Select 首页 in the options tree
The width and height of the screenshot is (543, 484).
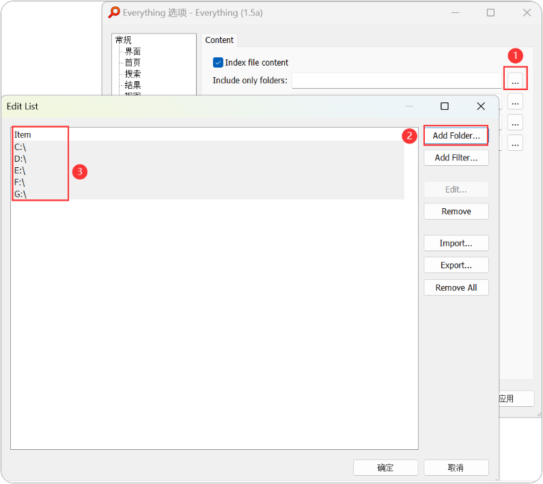point(133,63)
